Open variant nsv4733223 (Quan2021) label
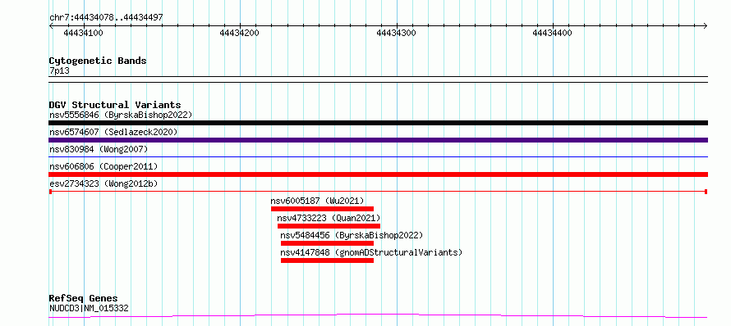The image size is (731, 326). pyautogui.click(x=329, y=218)
